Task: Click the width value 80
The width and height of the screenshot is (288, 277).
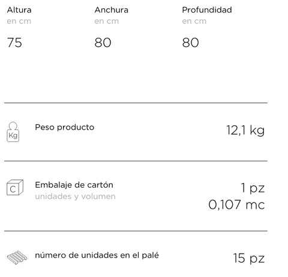Action: (103, 43)
